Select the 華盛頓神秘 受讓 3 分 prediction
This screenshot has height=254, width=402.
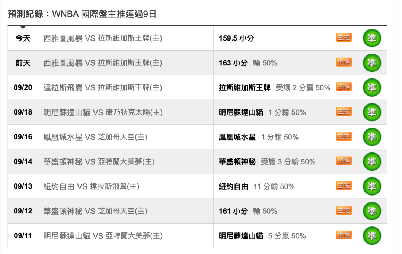point(267,162)
